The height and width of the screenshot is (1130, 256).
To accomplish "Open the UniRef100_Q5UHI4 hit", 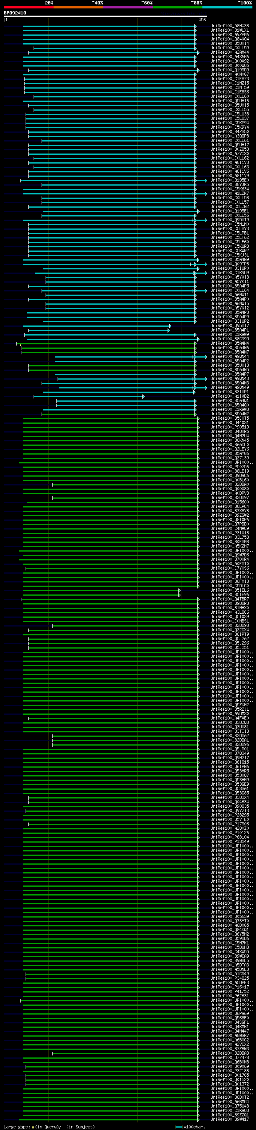I will coord(230,43).
